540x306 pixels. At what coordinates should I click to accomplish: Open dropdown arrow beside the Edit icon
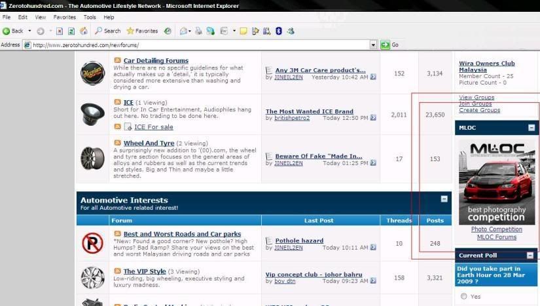234,31
